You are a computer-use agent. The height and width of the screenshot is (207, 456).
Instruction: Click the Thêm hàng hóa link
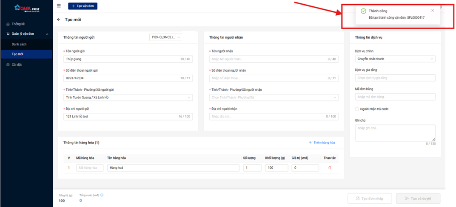(322, 143)
